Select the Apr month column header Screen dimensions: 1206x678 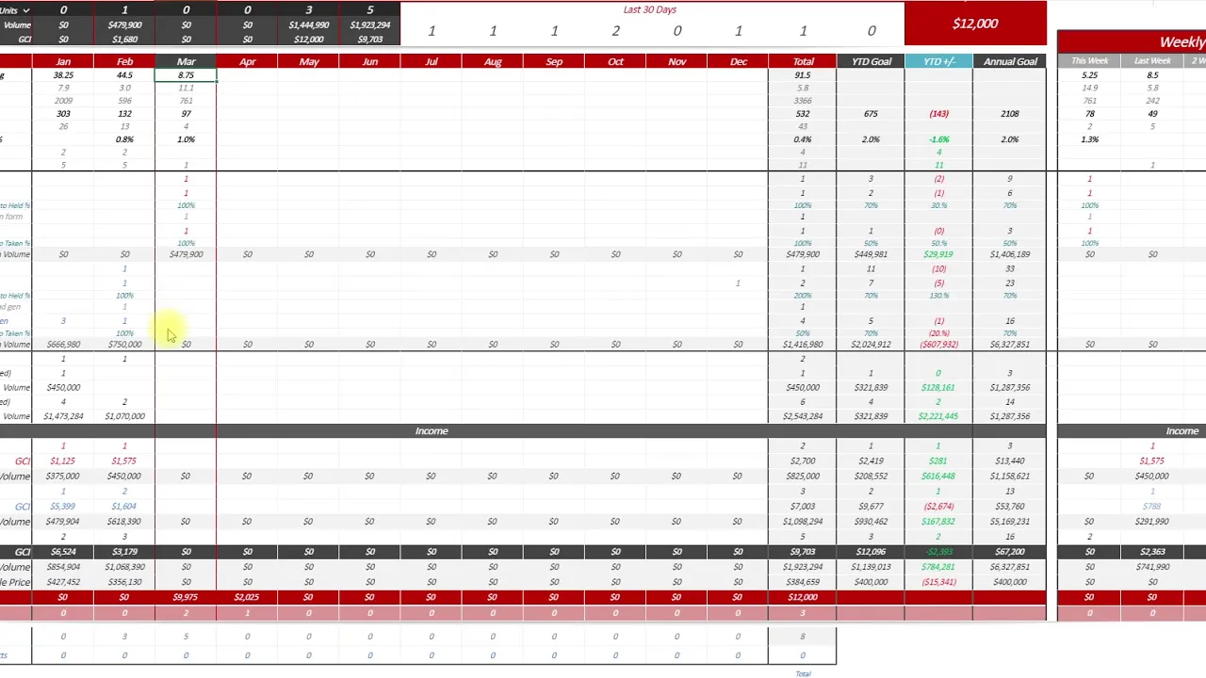[247, 62]
